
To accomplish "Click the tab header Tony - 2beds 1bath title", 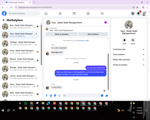I will (x=67, y=22).
